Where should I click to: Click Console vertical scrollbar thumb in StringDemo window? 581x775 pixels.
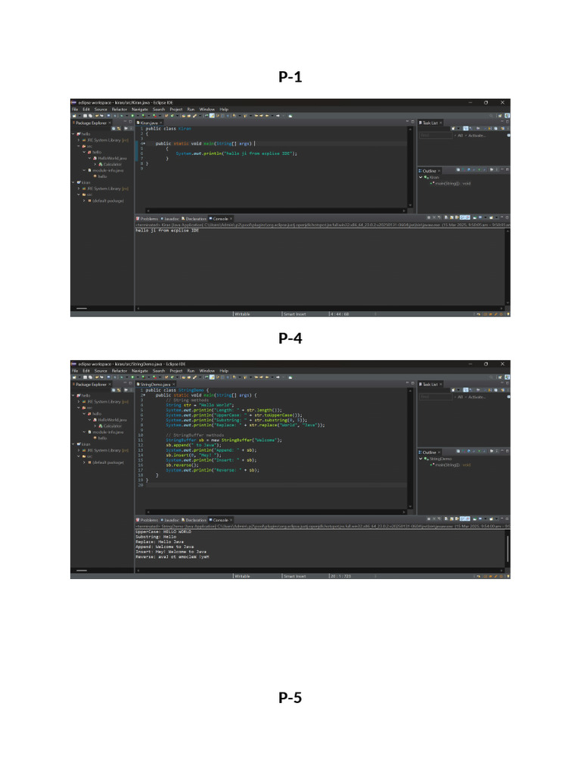508,549
